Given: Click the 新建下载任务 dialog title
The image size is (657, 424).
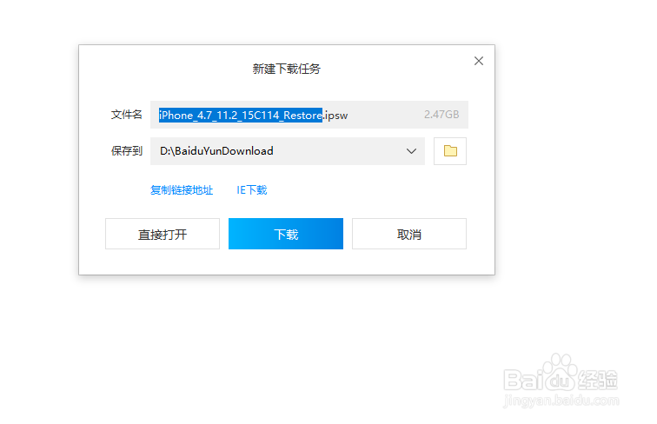Looking at the screenshot, I should [x=287, y=69].
